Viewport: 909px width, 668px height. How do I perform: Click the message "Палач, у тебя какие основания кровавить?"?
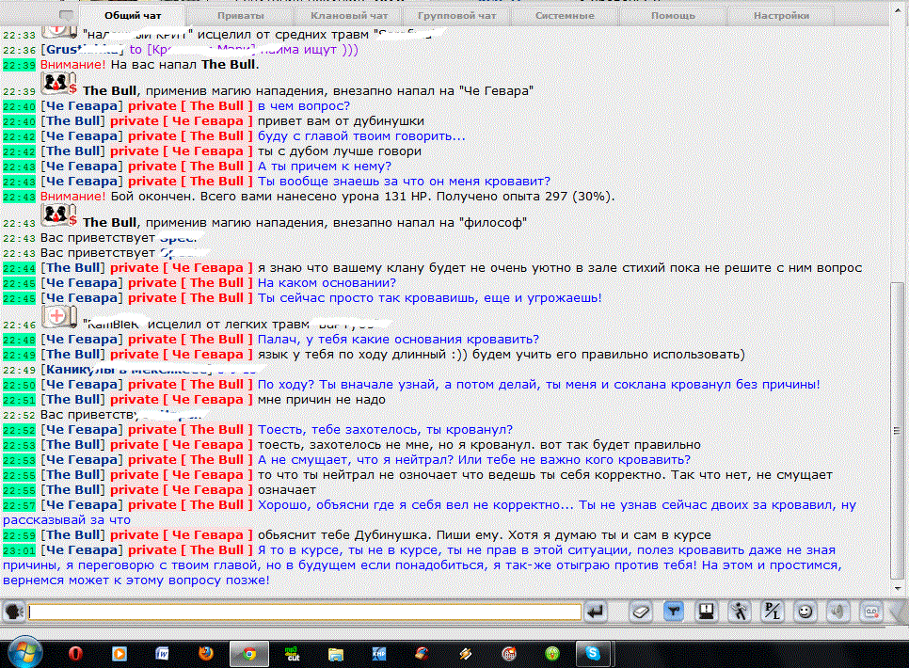pos(398,340)
